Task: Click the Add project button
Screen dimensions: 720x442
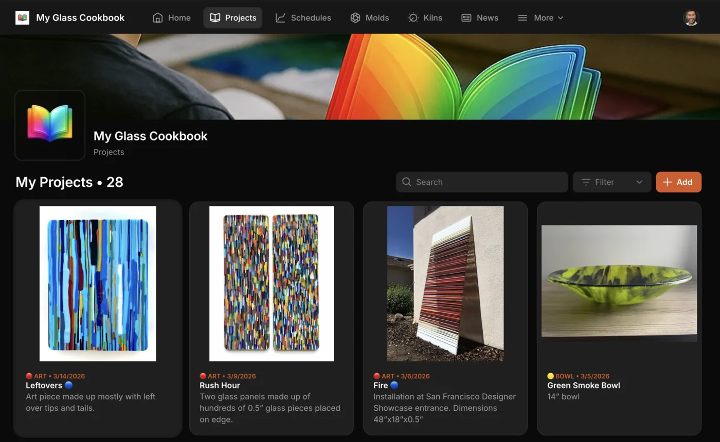Action: (678, 182)
